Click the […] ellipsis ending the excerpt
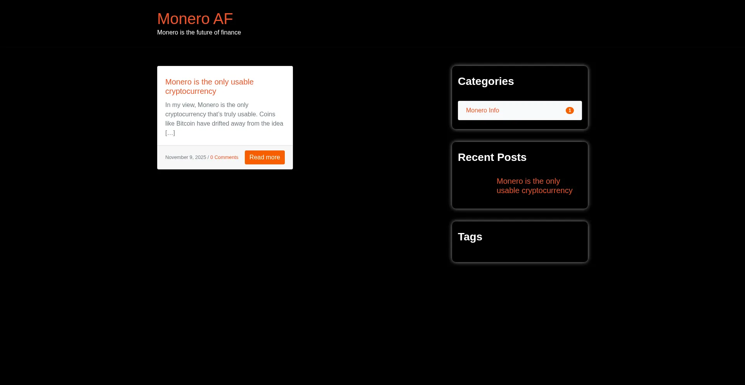 click(x=170, y=133)
